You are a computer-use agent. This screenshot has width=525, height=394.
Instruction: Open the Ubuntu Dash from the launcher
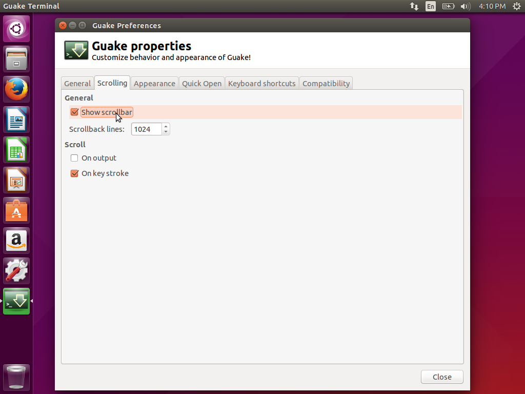pyautogui.click(x=16, y=28)
